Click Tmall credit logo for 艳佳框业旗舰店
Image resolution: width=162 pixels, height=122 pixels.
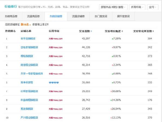(56, 65)
